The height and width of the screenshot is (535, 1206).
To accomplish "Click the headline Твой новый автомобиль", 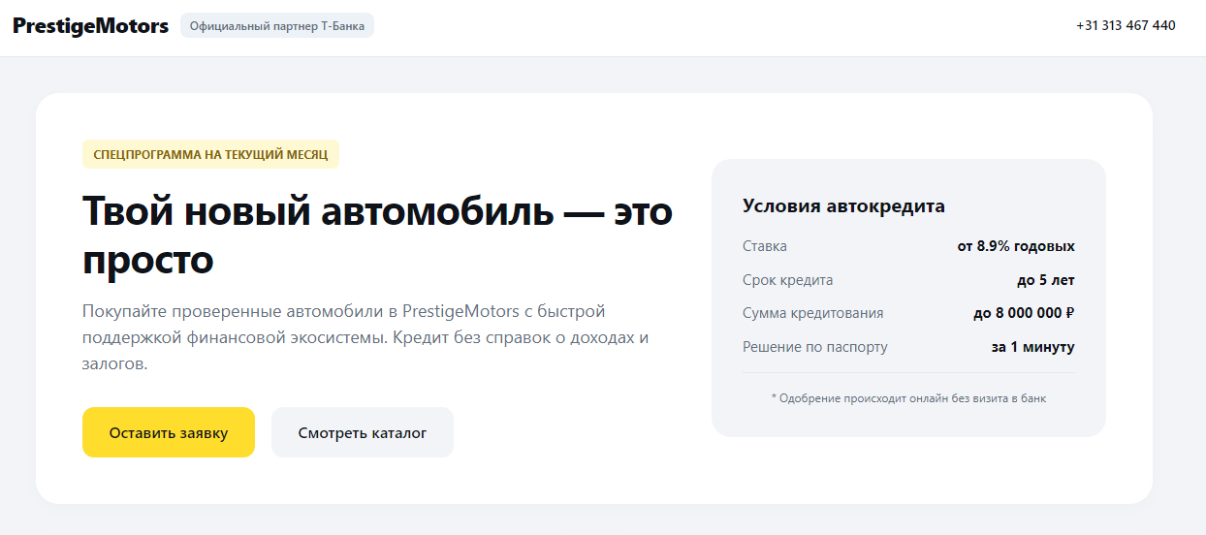I will click(x=377, y=236).
